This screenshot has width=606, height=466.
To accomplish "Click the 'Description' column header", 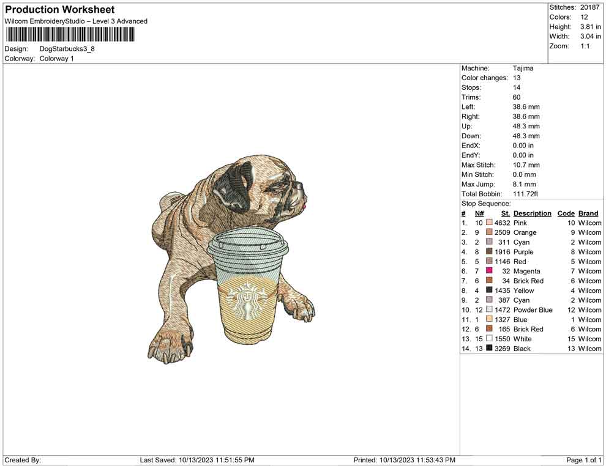I will [x=532, y=213].
